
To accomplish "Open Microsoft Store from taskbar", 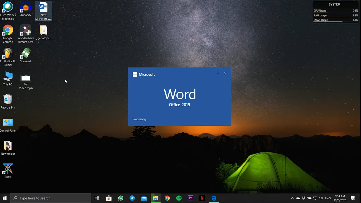I will (x=109, y=198).
